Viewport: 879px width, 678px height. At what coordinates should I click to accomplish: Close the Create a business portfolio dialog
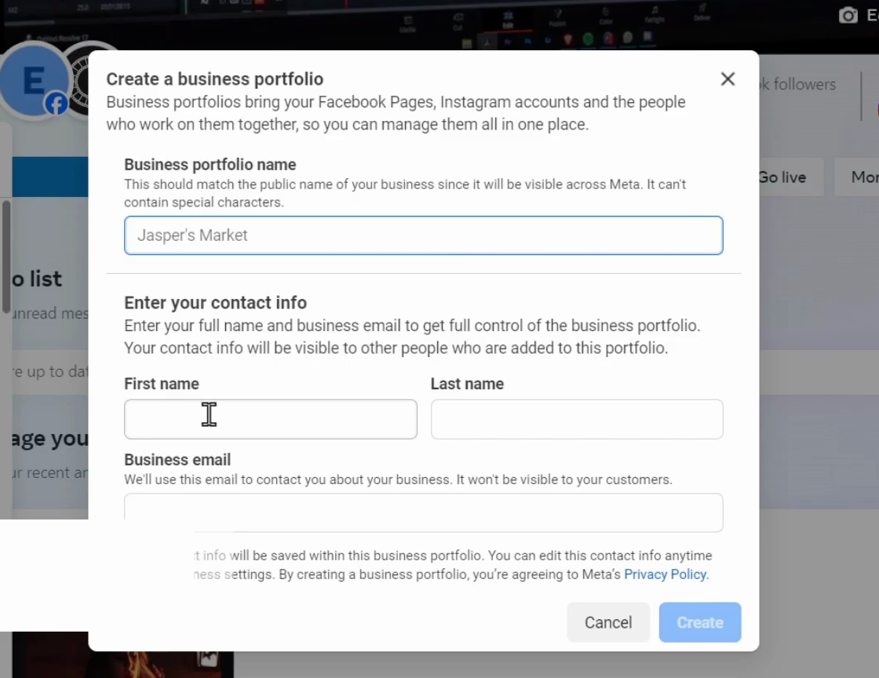(728, 79)
